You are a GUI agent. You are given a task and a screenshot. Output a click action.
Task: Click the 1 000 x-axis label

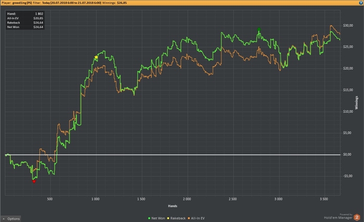[x=95, y=199]
